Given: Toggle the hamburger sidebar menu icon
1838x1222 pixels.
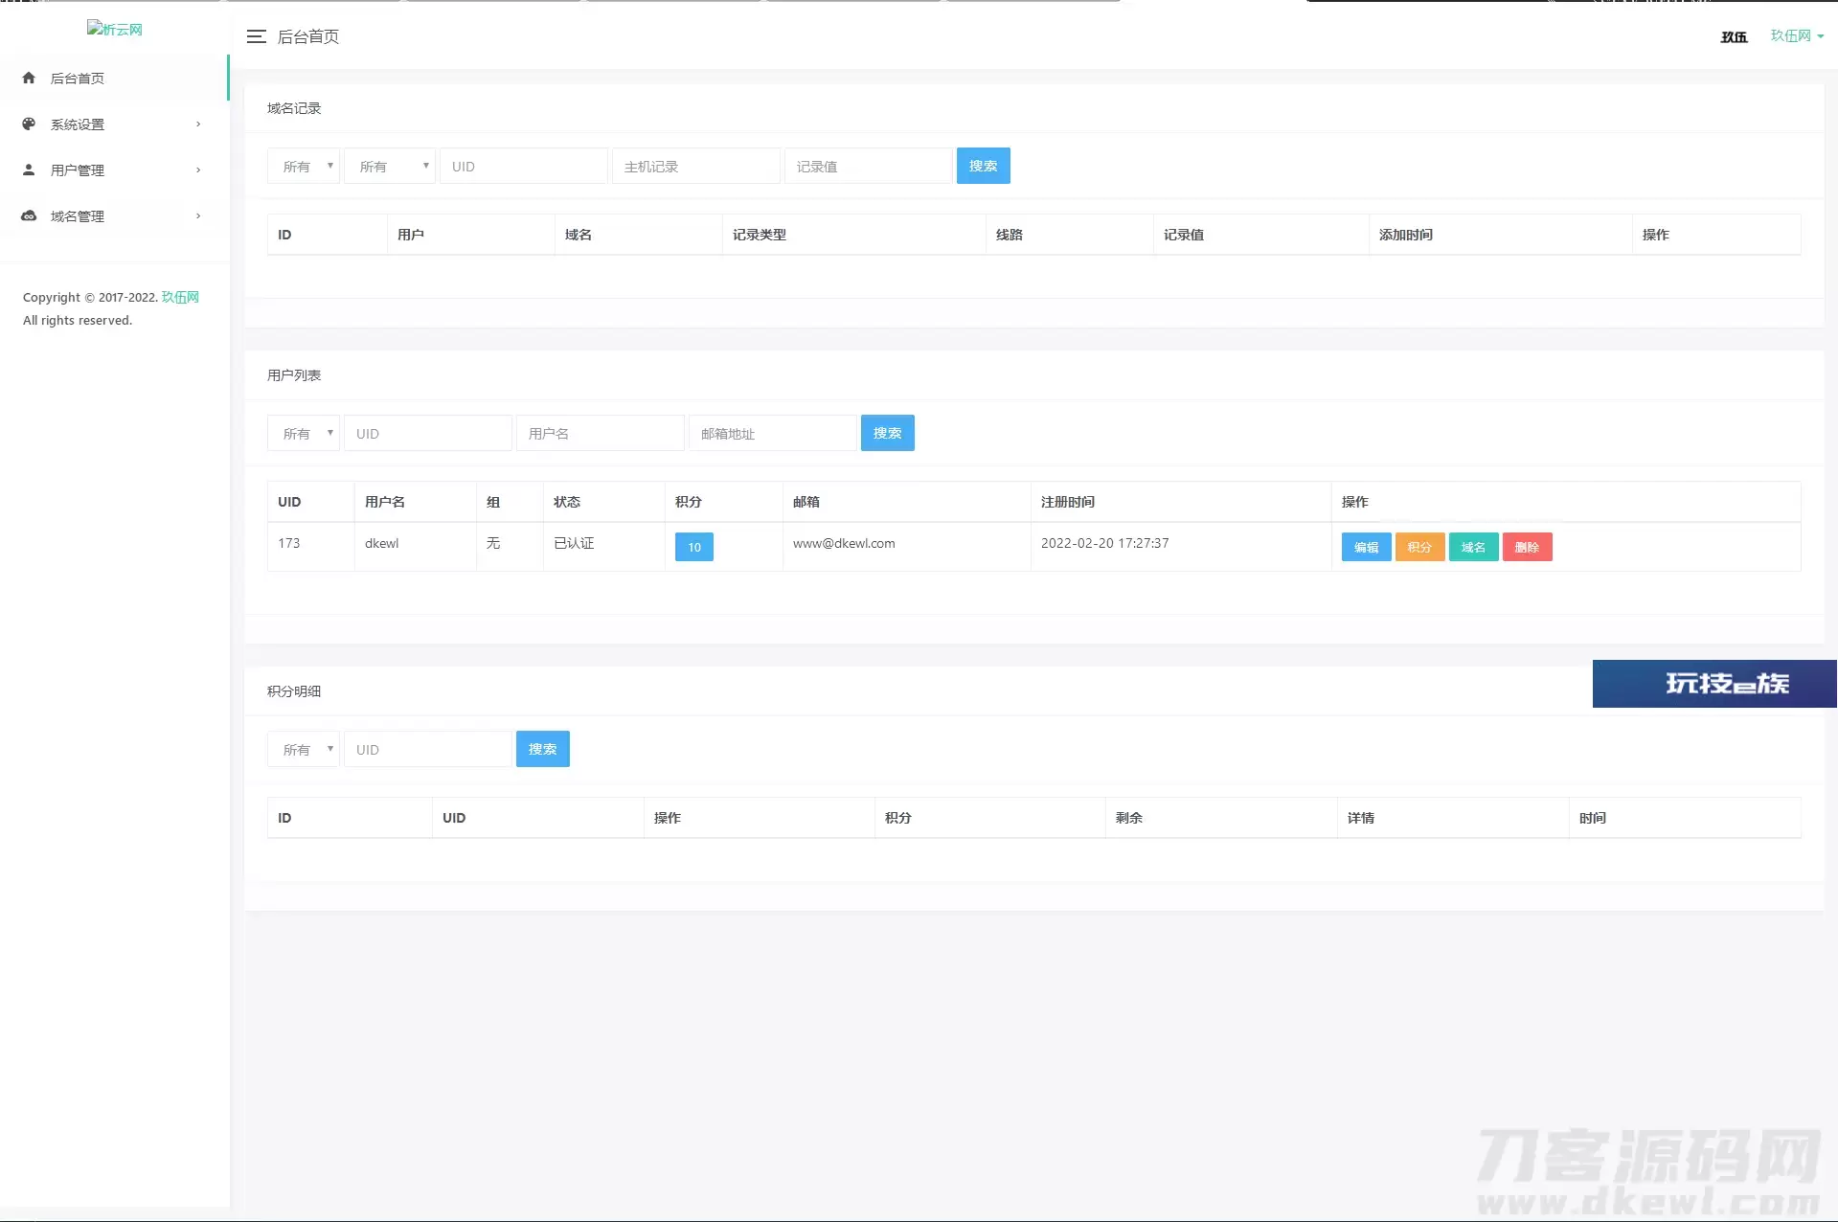Looking at the screenshot, I should [x=256, y=36].
